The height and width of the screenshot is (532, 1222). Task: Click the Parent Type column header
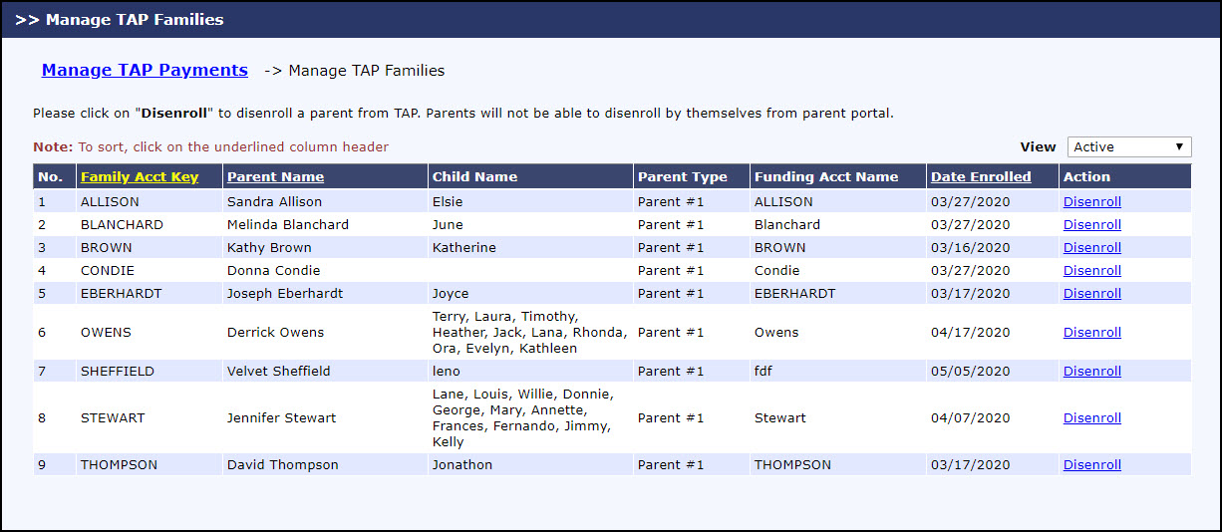point(682,177)
